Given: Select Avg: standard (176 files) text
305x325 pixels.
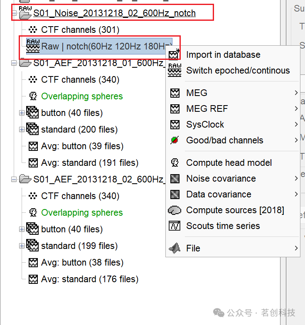Looking at the screenshot, I should [x=90, y=279].
